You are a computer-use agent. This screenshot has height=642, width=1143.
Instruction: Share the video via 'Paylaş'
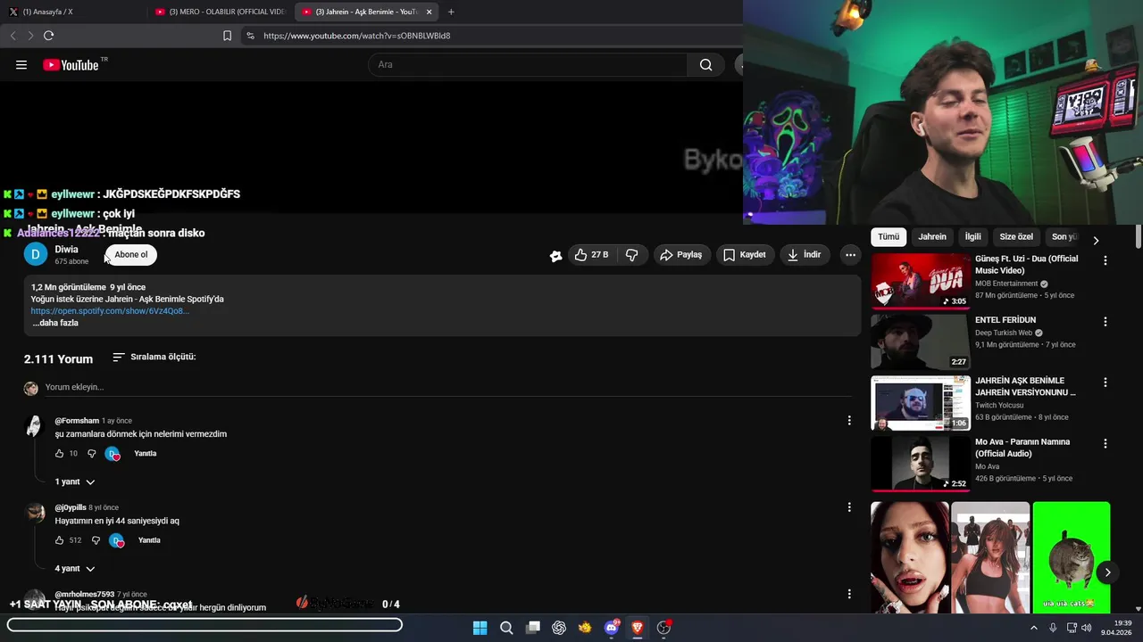tap(680, 254)
